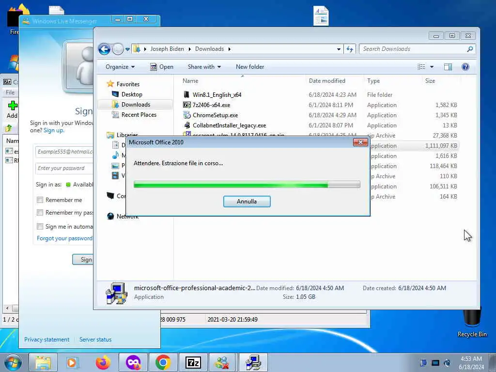Click the Annulla button in the Office dialog
Screen dimensions: 496x372
pyautogui.click(x=247, y=201)
